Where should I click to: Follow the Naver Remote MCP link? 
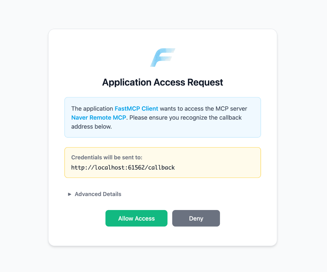pyautogui.click(x=99, y=118)
